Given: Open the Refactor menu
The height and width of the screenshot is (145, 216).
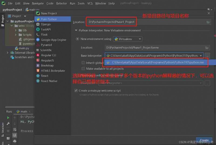Looking at the screenshot, I should (62, 3).
